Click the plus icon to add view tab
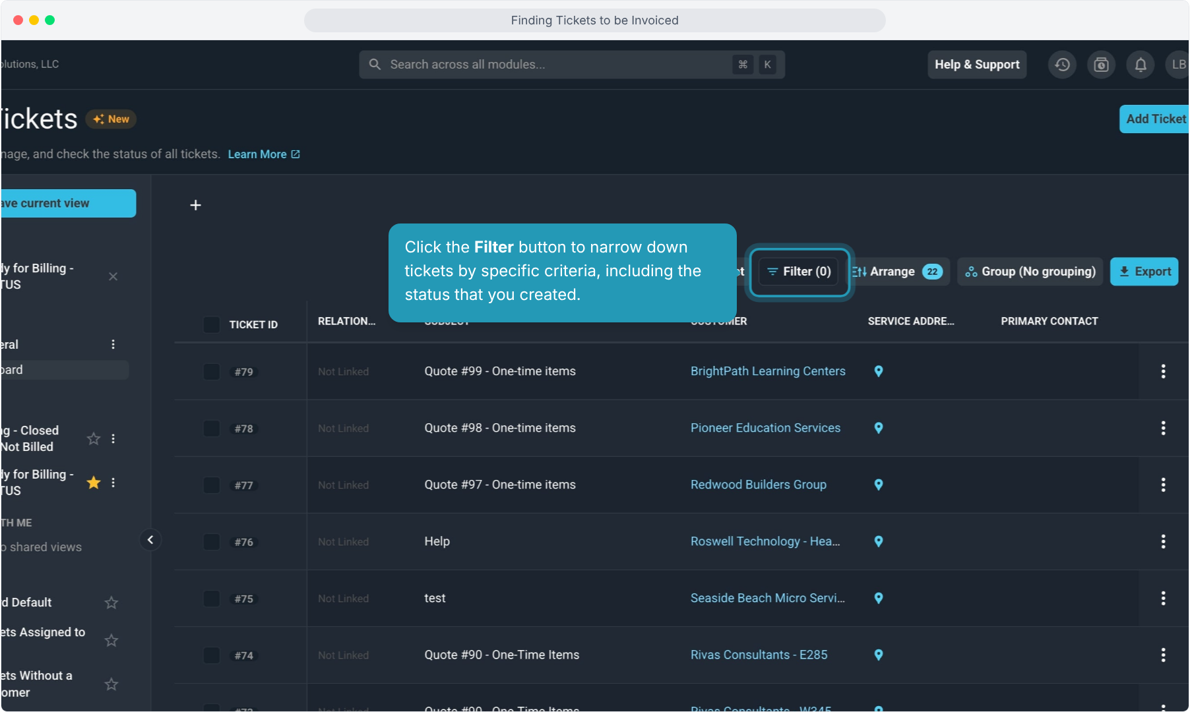1190x712 pixels. click(x=195, y=205)
